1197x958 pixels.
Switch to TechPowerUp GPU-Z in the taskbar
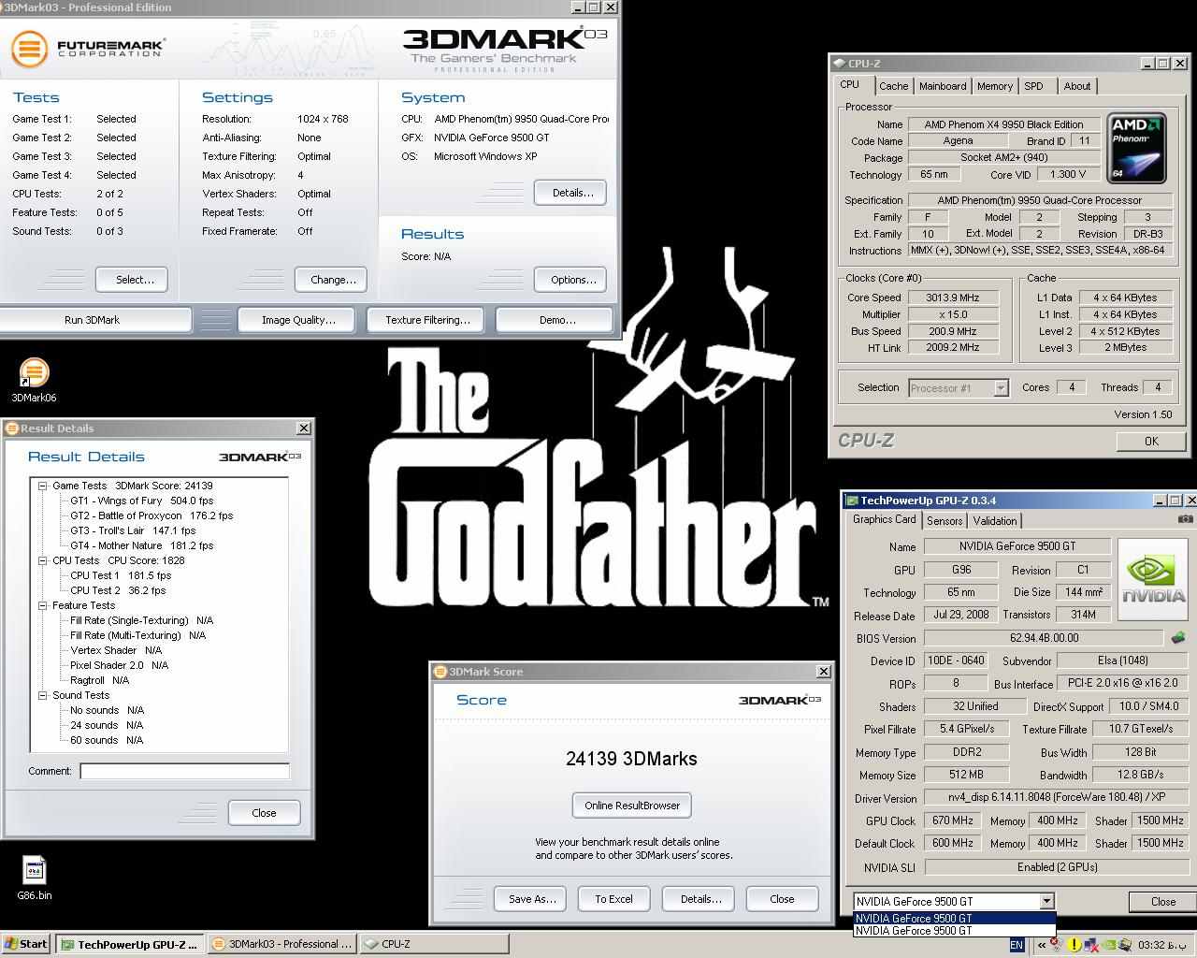tap(129, 944)
